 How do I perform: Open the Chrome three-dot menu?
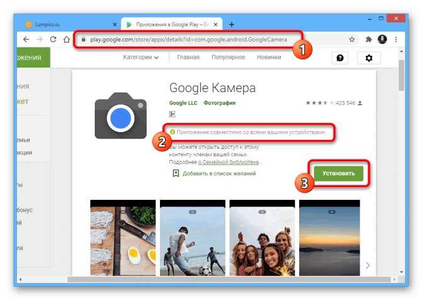396,39
